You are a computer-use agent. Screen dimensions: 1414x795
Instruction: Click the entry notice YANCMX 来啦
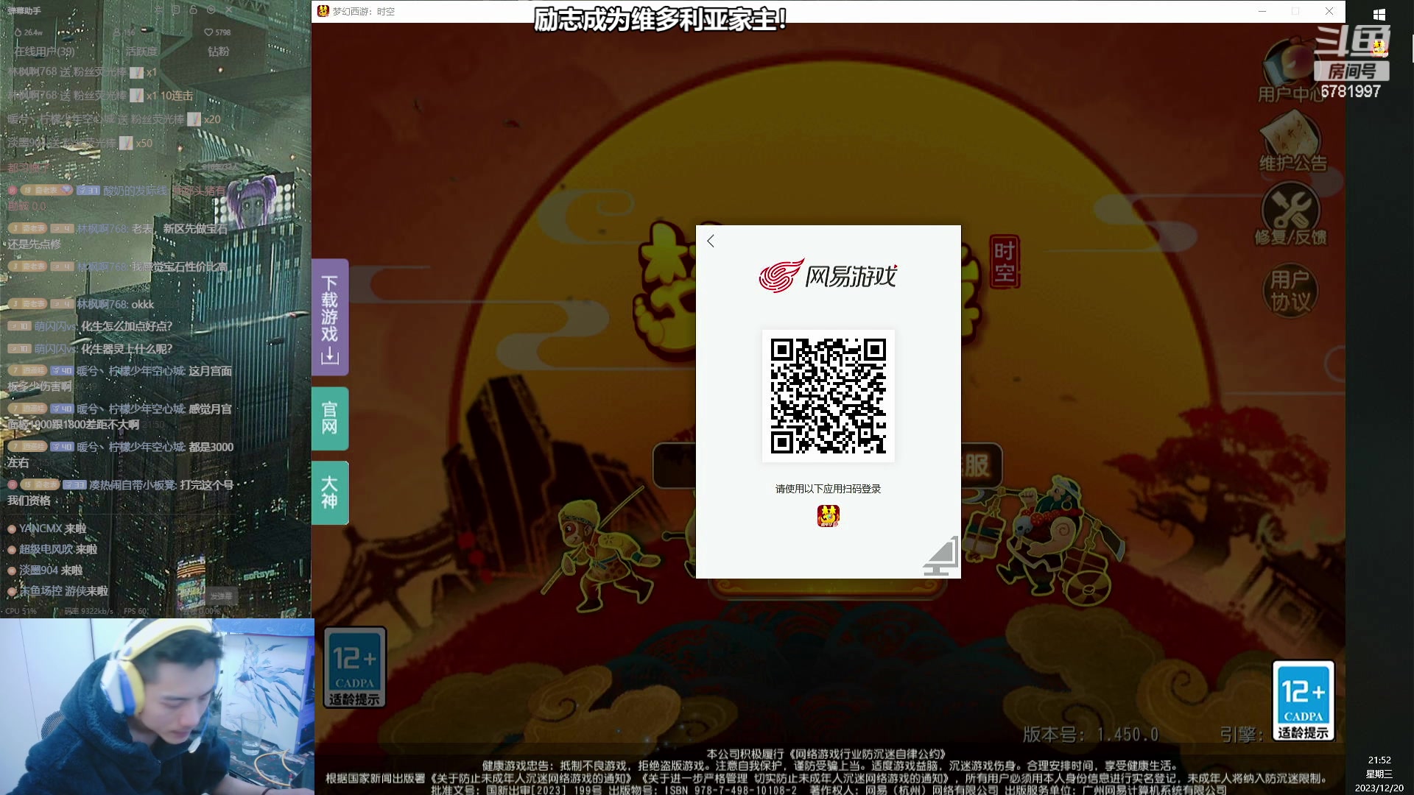(x=47, y=529)
